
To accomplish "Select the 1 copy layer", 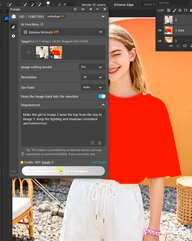I will (x=179, y=31).
